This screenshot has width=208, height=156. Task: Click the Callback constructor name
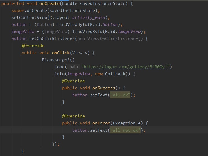(x=115, y=74)
